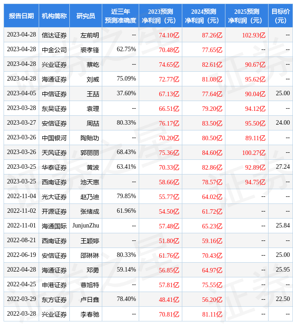
Task: Click the 58.66亿 profit value
Action: 169,182
